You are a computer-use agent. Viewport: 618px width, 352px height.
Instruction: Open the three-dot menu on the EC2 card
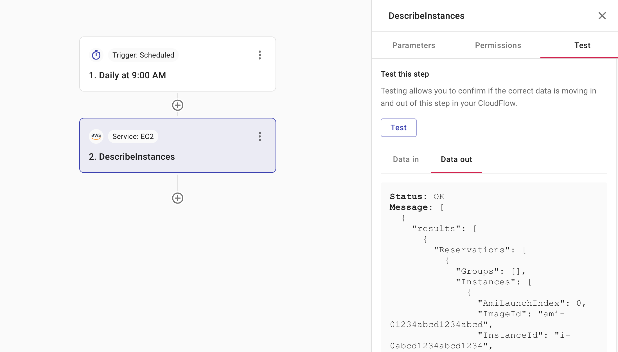[260, 136]
